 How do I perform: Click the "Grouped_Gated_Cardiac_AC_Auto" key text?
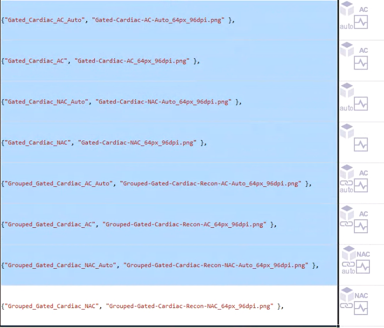tap(59, 184)
